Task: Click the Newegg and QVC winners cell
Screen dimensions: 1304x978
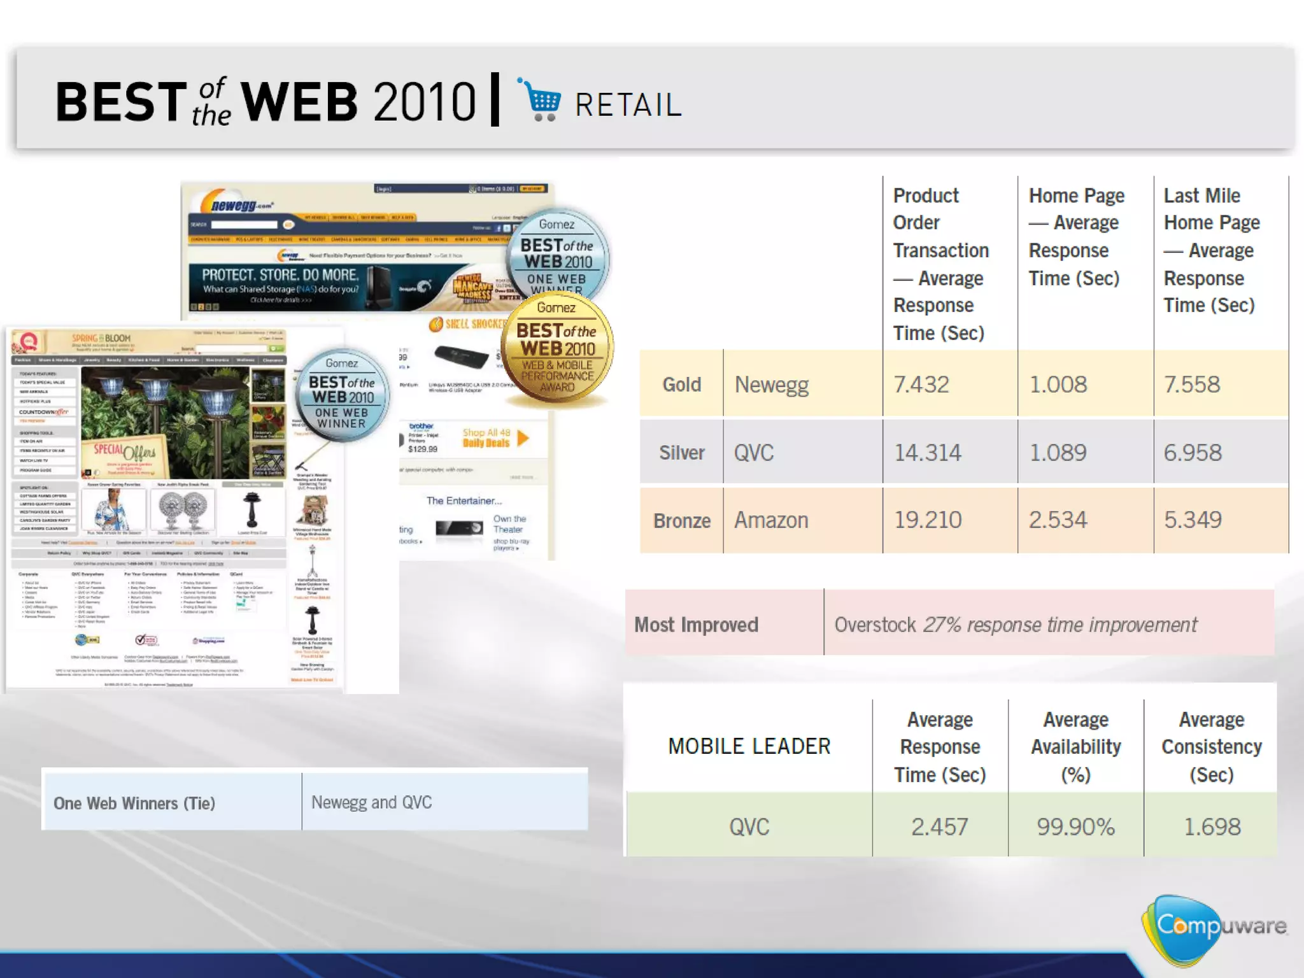Action: point(371,802)
